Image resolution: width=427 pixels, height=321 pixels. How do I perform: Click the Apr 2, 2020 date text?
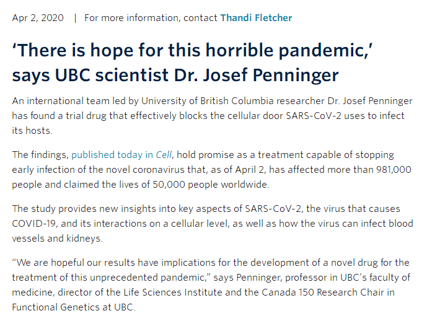(x=38, y=18)
